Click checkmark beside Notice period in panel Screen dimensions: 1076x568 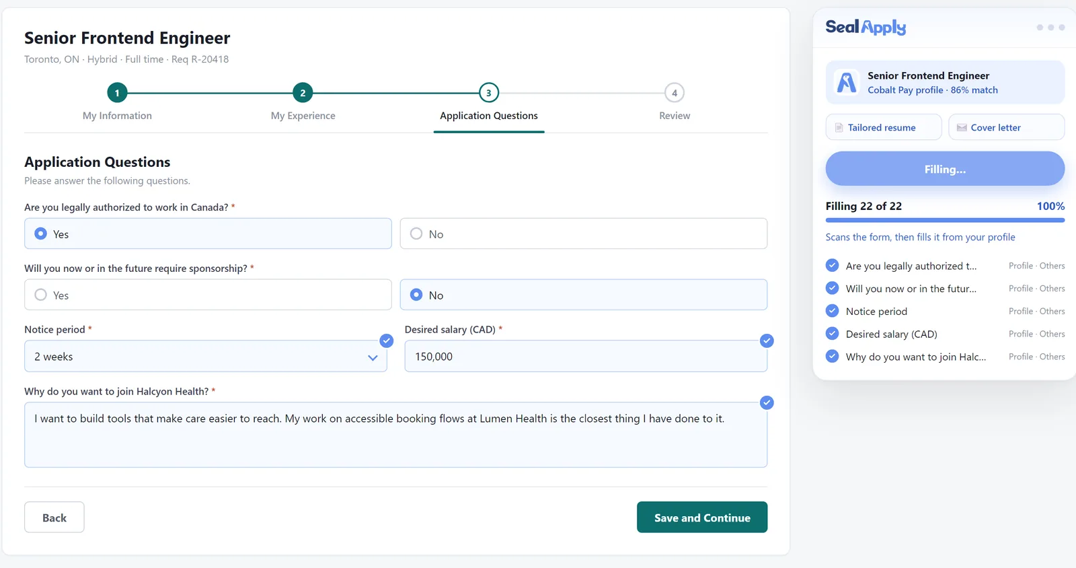tap(832, 311)
